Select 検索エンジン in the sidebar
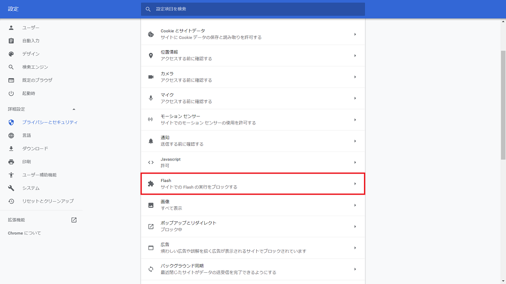Viewport: 506px width, 284px height. point(35,67)
